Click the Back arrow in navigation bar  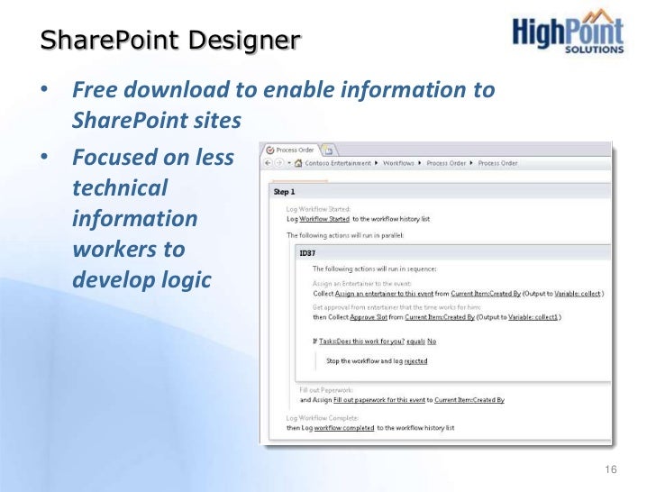coord(269,163)
